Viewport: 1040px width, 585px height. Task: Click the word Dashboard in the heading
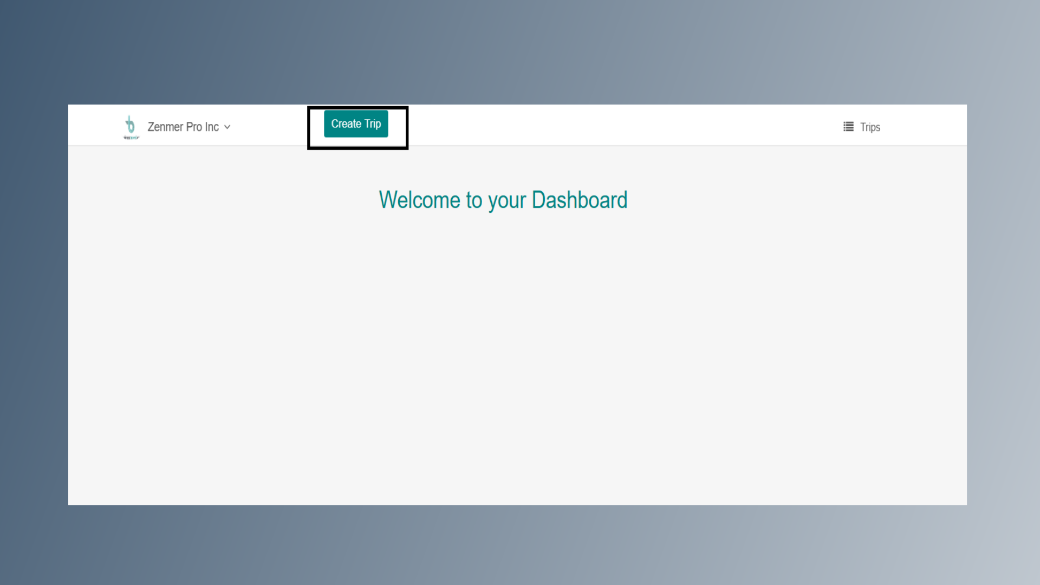pyautogui.click(x=579, y=200)
